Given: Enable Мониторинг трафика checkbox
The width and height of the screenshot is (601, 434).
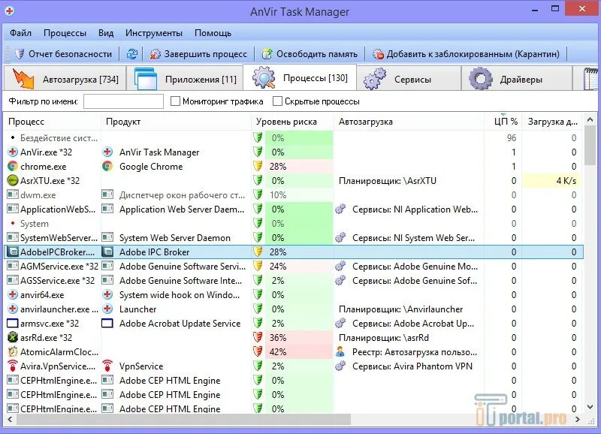Looking at the screenshot, I should point(175,101).
